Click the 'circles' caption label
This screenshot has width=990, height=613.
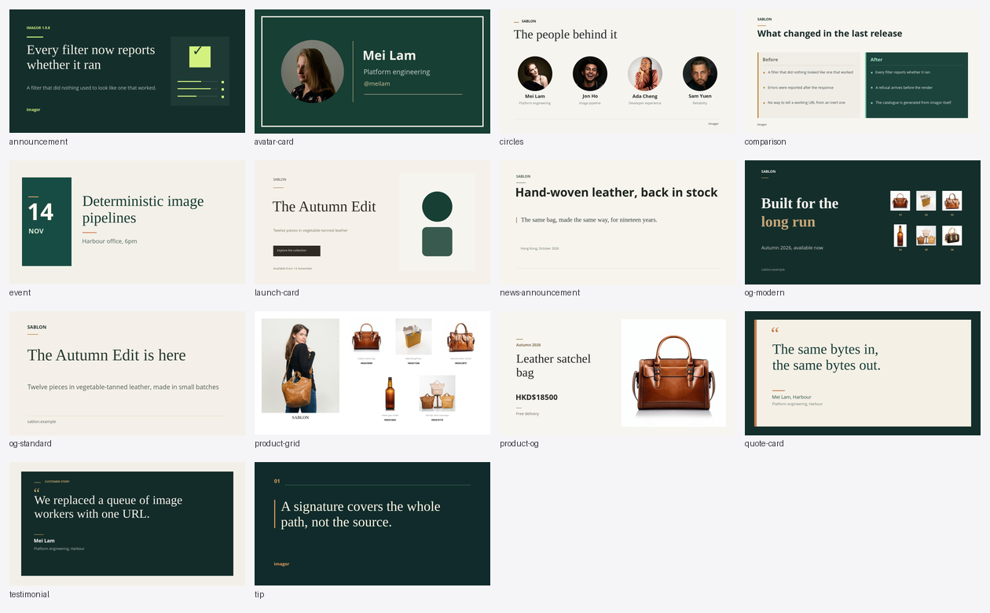(511, 142)
